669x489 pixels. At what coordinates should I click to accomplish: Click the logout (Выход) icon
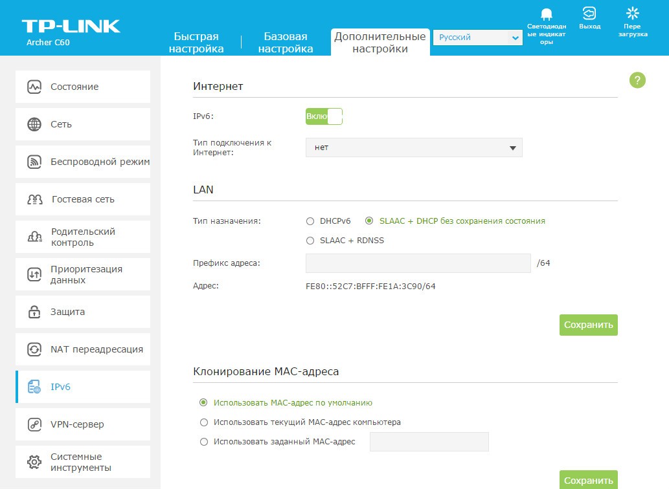[589, 14]
